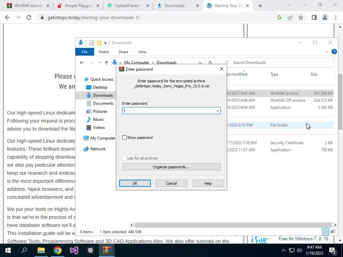Image resolution: width=343 pixels, height=257 pixels.
Task: Click OK in Enter password dialog
Action: tap(135, 183)
